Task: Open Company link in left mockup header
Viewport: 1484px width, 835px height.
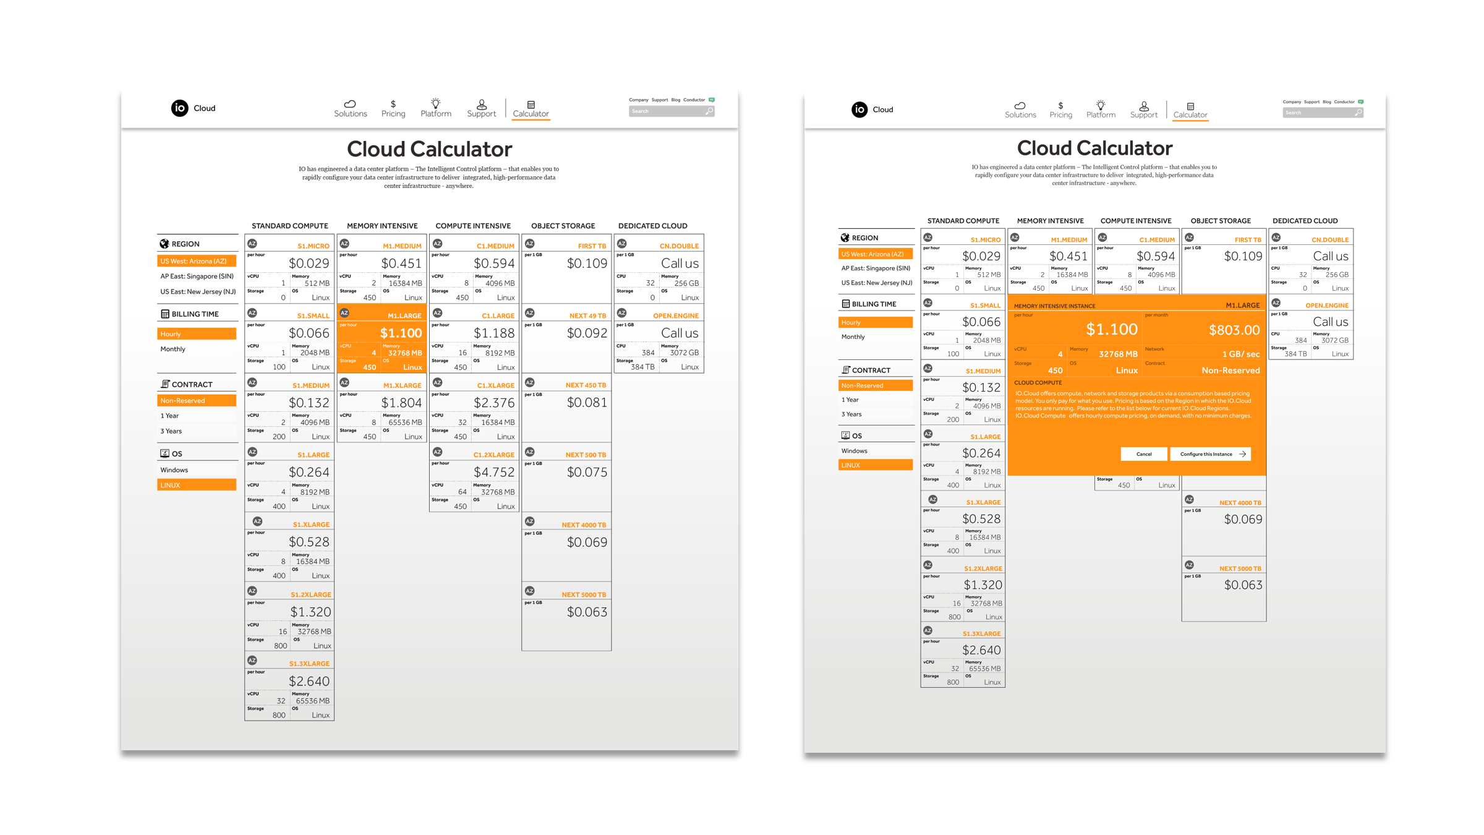Action: pyautogui.click(x=639, y=100)
